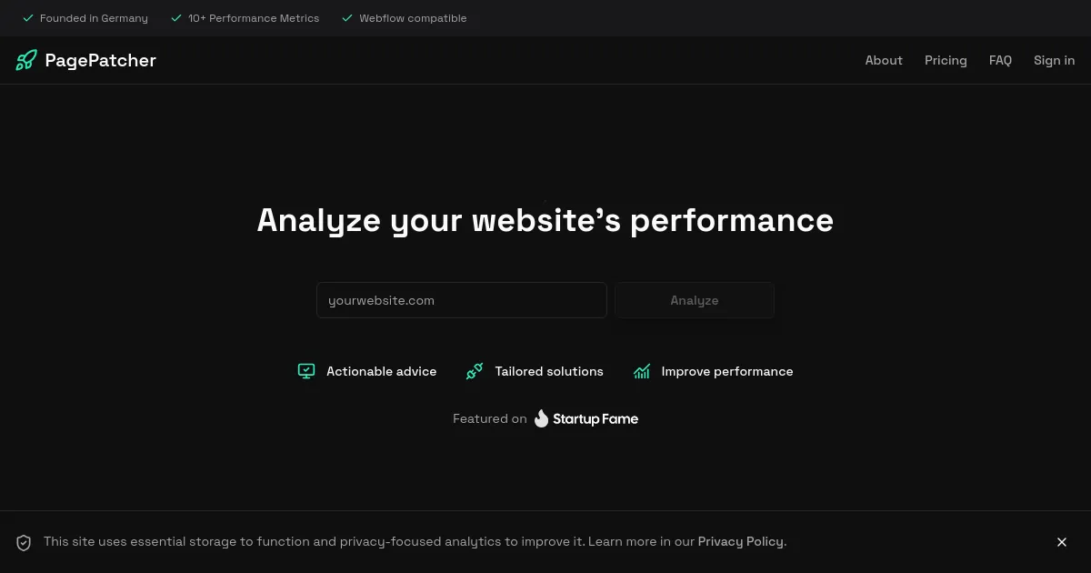The height and width of the screenshot is (573, 1091).
Task: Click the shield icon in the storage notice
Action: tap(24, 542)
